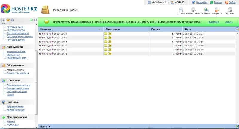Click the Удалить delete icon
This screenshot has height=129, width=239.
(230, 10)
